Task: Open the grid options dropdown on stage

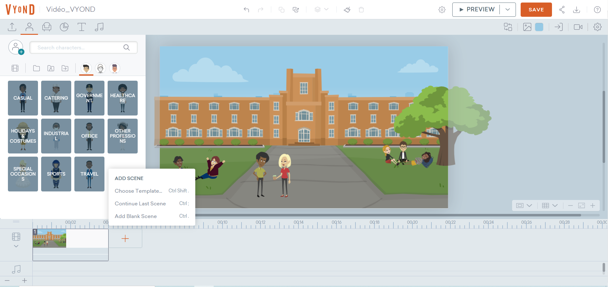Action: [x=549, y=205]
